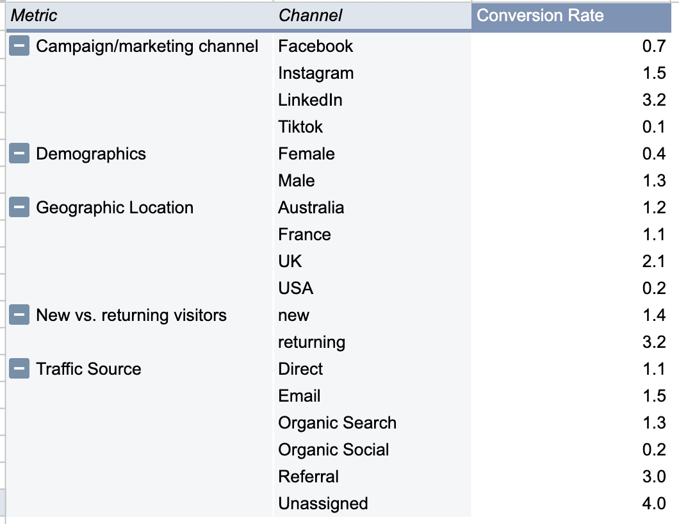Collapse the Campaign/marketing channel group
679x524 pixels.
click(x=19, y=46)
